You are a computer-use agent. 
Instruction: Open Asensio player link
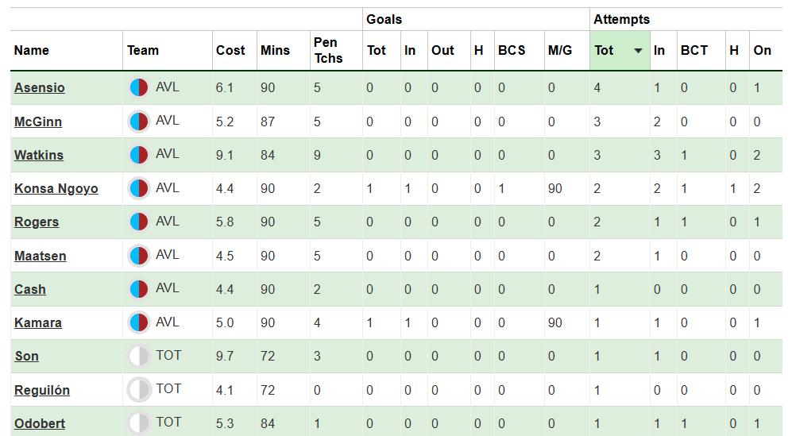click(x=40, y=88)
